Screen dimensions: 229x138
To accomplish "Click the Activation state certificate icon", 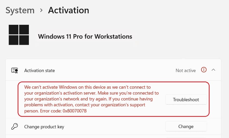I will (15, 70).
